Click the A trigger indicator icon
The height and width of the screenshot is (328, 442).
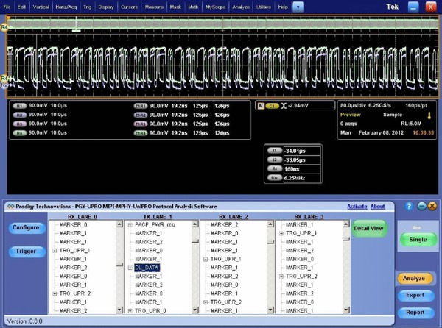261,106
